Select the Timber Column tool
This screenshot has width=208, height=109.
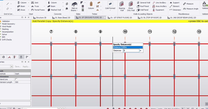click(x=91, y=5)
